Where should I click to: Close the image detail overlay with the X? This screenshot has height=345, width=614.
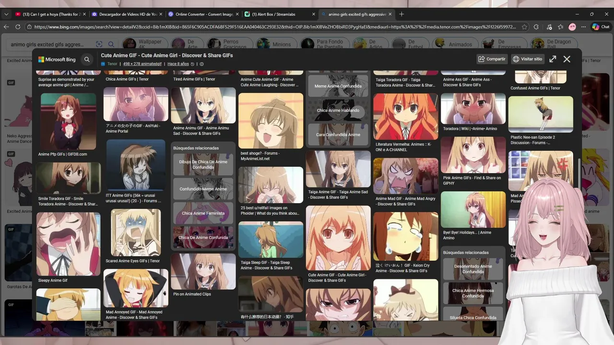point(567,59)
